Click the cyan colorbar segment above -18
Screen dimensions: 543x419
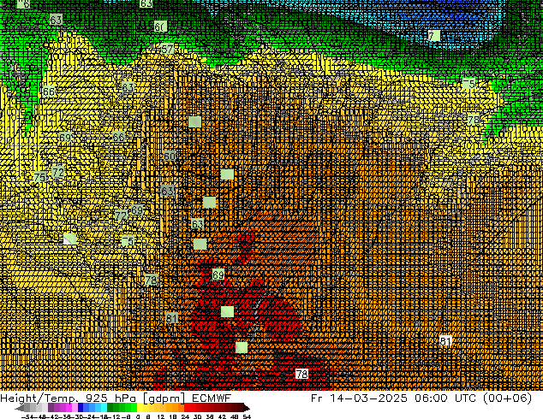[x=104, y=408]
